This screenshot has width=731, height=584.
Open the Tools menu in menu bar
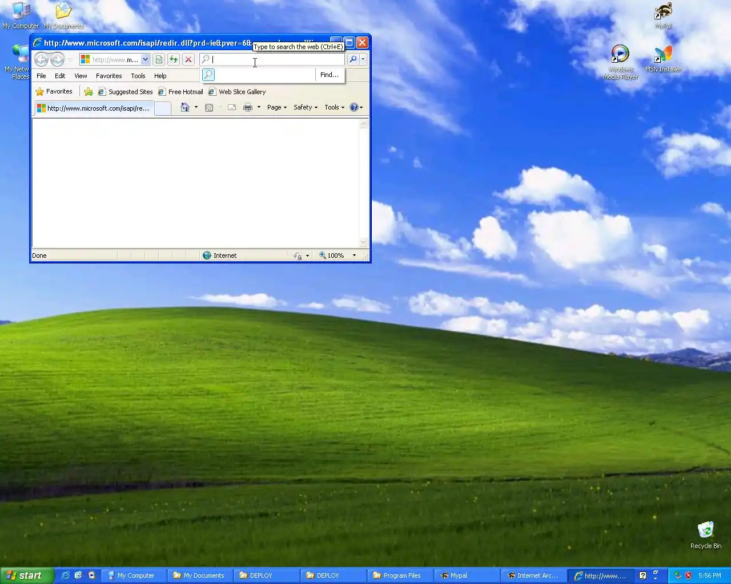[138, 76]
